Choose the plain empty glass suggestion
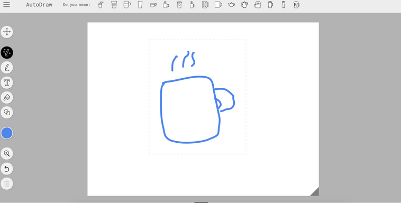401x203 pixels. [140, 5]
